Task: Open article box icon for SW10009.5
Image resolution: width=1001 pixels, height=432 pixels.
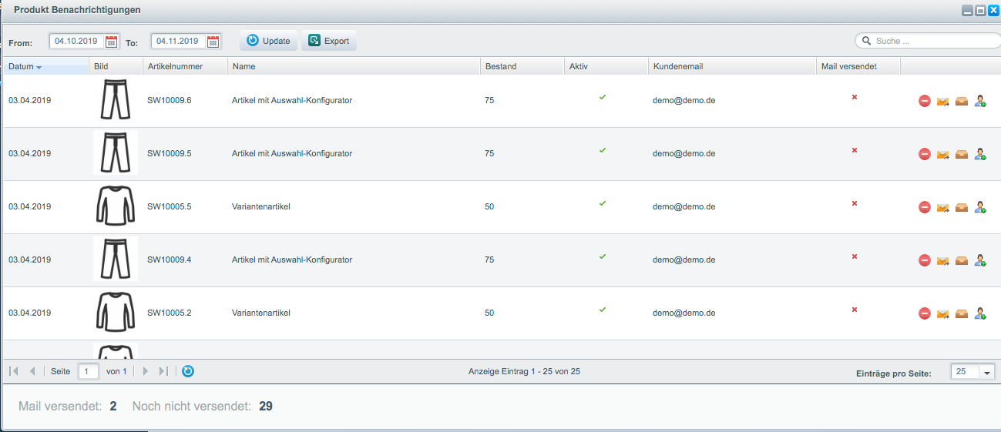Action: 962,154
